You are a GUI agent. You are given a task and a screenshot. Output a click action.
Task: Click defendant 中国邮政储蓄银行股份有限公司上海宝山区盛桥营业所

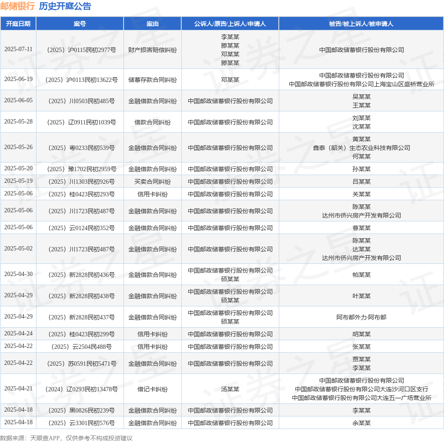tap(361, 84)
